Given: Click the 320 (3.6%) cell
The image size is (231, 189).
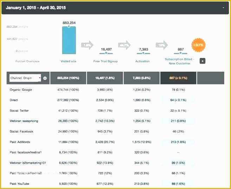Looking at the screenshot, I should click(142, 152).
